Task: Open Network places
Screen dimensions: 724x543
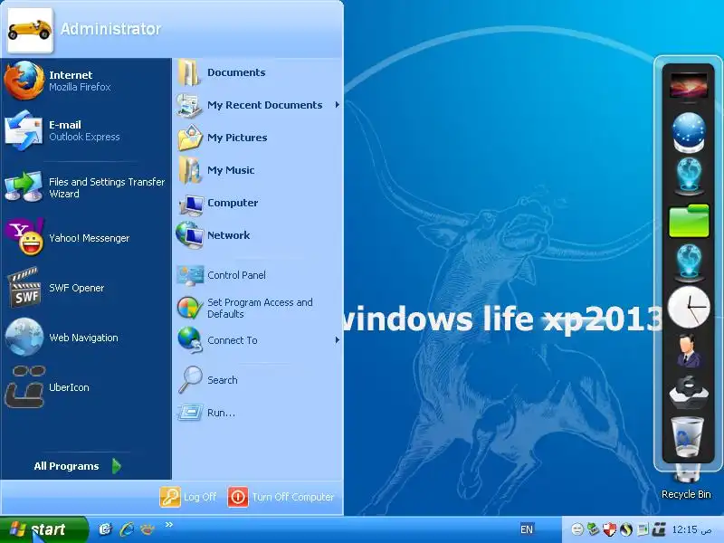Action: click(258, 235)
